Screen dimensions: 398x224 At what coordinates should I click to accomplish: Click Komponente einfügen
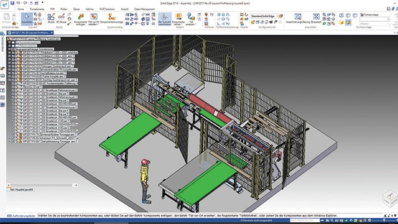coord(81,19)
